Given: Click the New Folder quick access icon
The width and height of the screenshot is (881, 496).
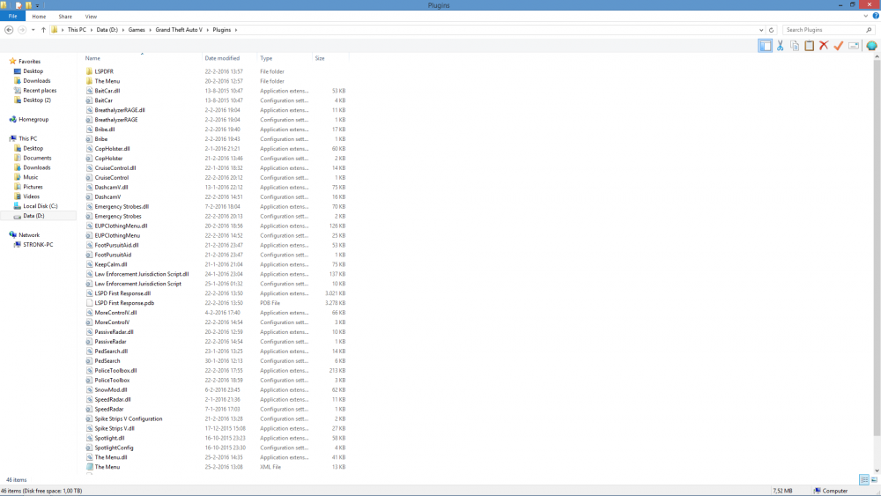Looking at the screenshot, I should point(28,5).
